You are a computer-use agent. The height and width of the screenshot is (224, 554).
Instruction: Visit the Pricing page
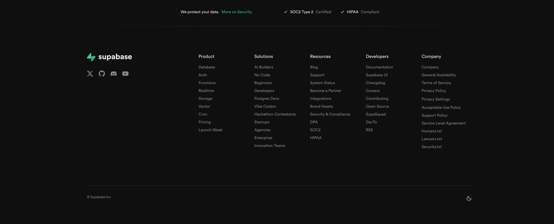204,122
